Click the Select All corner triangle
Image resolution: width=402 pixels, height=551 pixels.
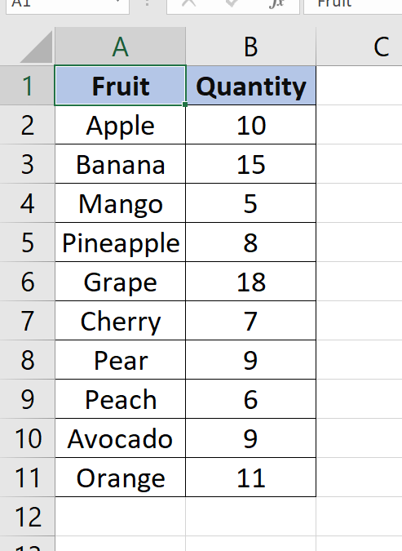coord(36,47)
